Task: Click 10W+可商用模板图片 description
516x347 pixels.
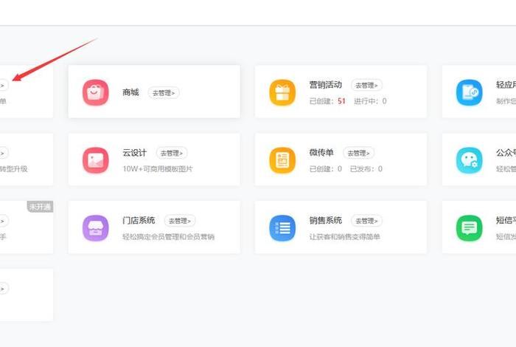Action: tap(158, 169)
